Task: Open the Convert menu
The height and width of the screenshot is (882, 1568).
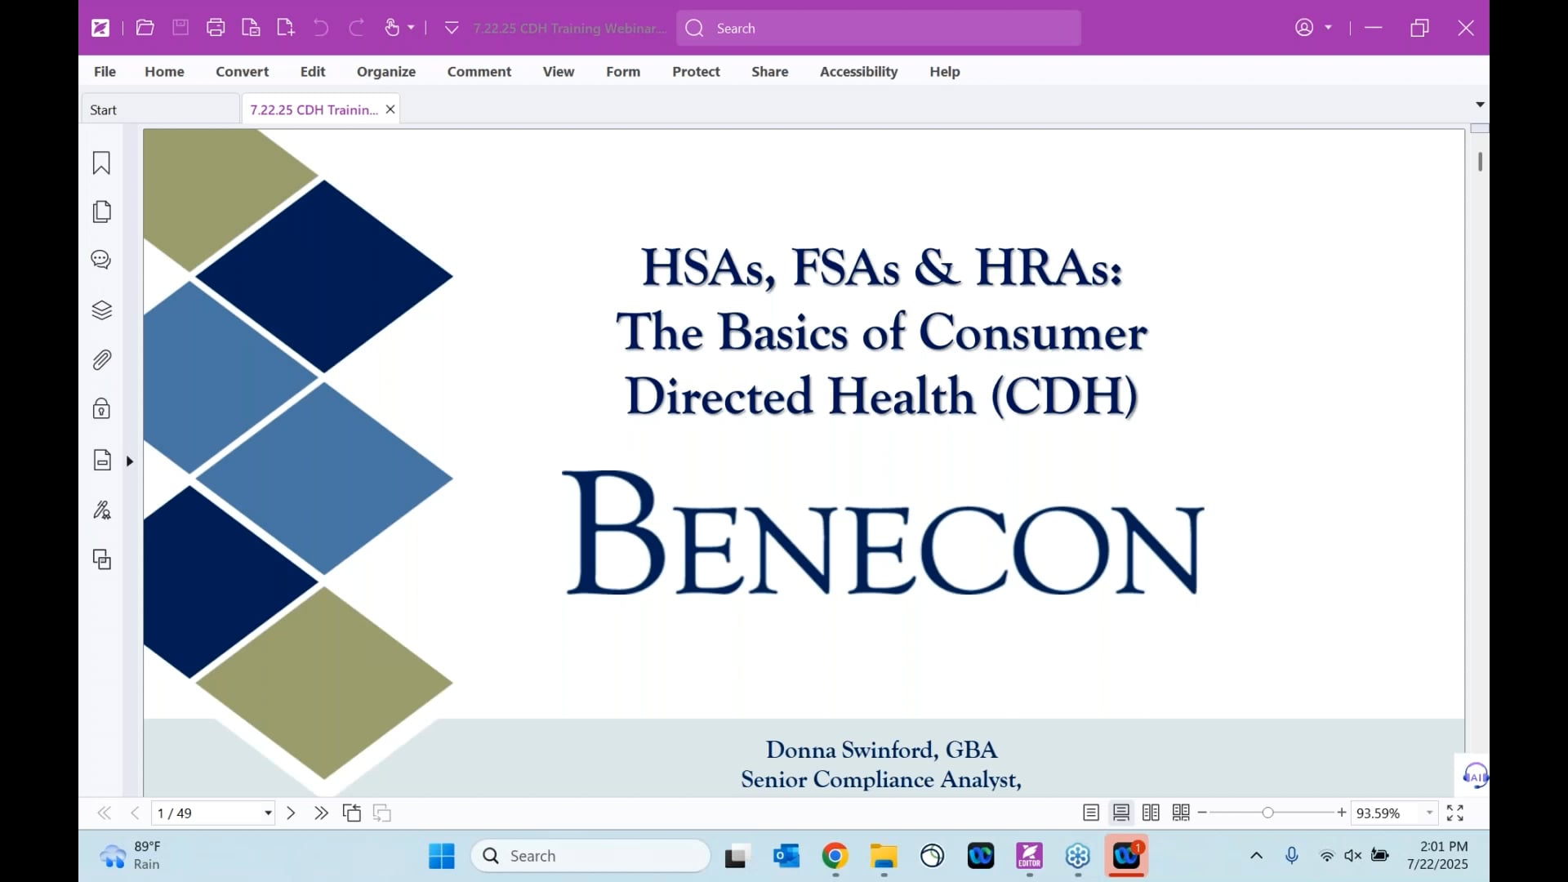Action: click(x=242, y=72)
